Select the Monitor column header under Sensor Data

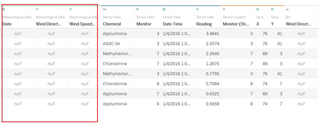click(144, 24)
